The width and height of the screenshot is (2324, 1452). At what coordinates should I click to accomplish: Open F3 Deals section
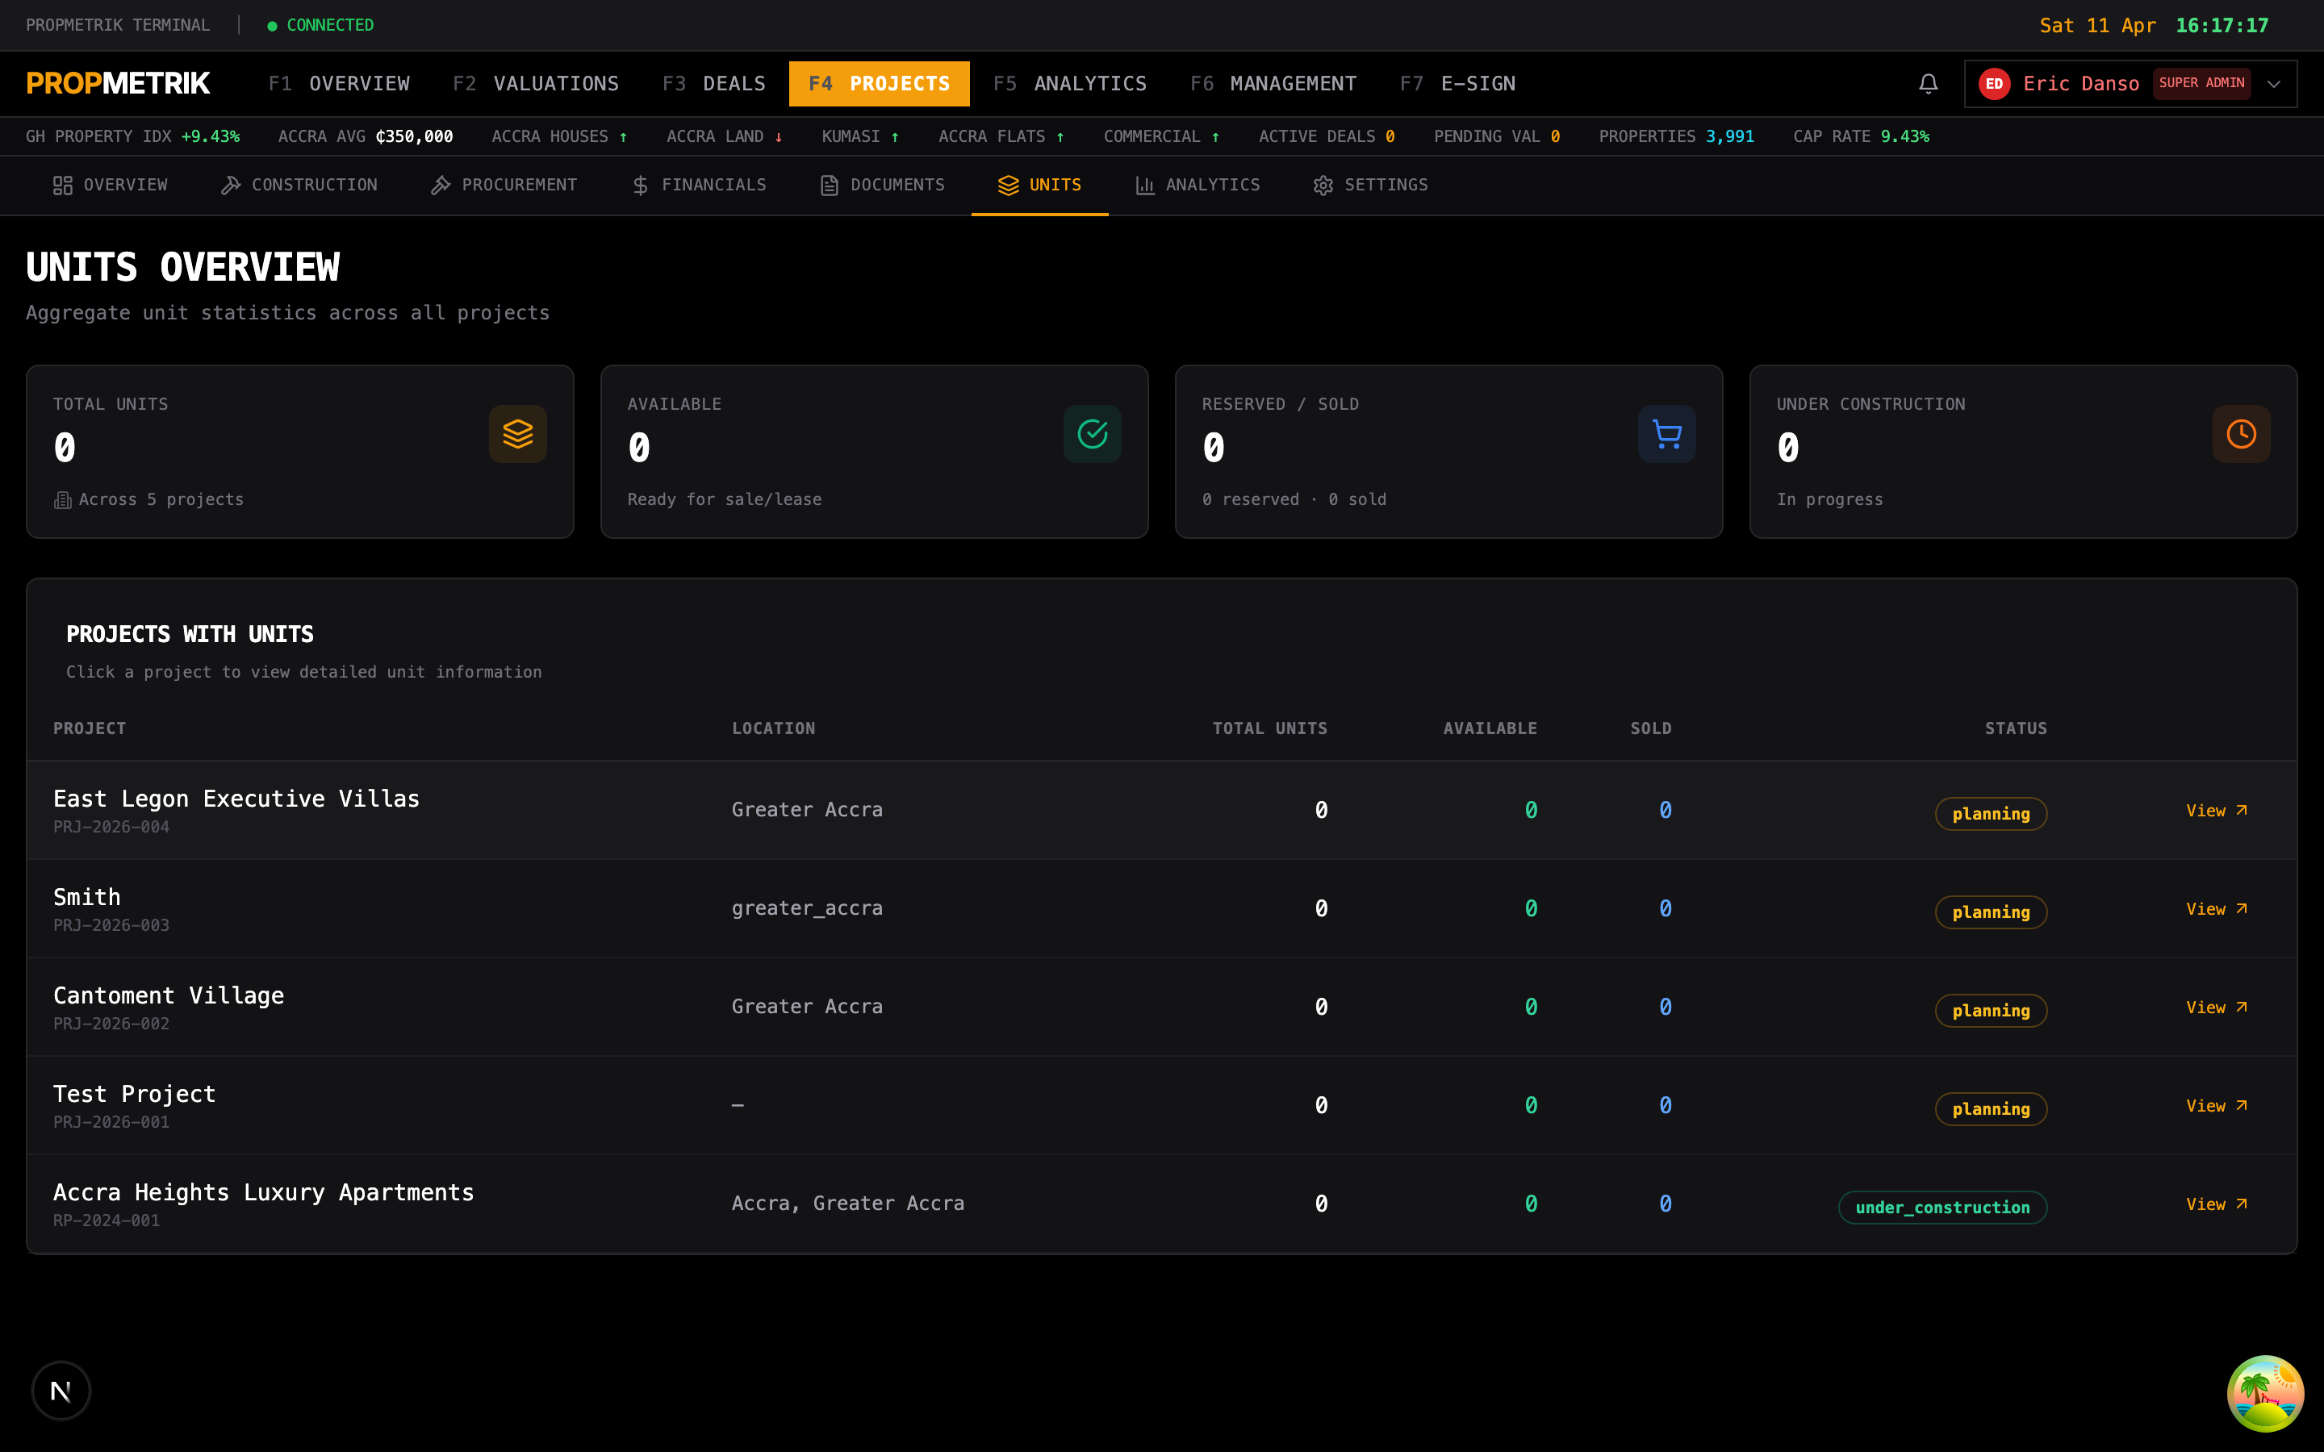(713, 84)
